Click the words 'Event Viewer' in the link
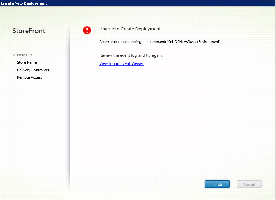Image resolution: width=276 pixels, height=200 pixels. pos(132,63)
